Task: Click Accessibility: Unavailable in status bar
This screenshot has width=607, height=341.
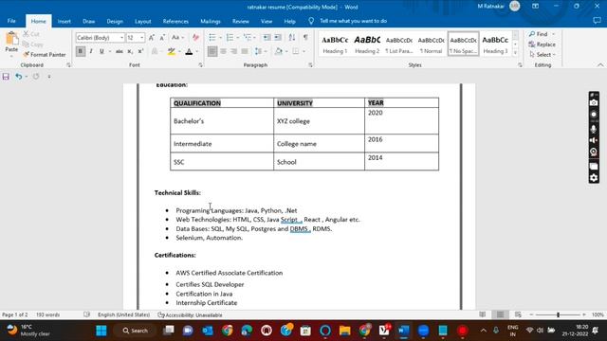Action: [190, 315]
